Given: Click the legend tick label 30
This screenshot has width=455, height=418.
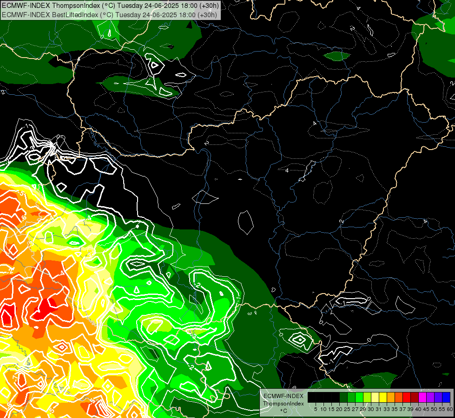Looking at the screenshot, I should 371,409.
